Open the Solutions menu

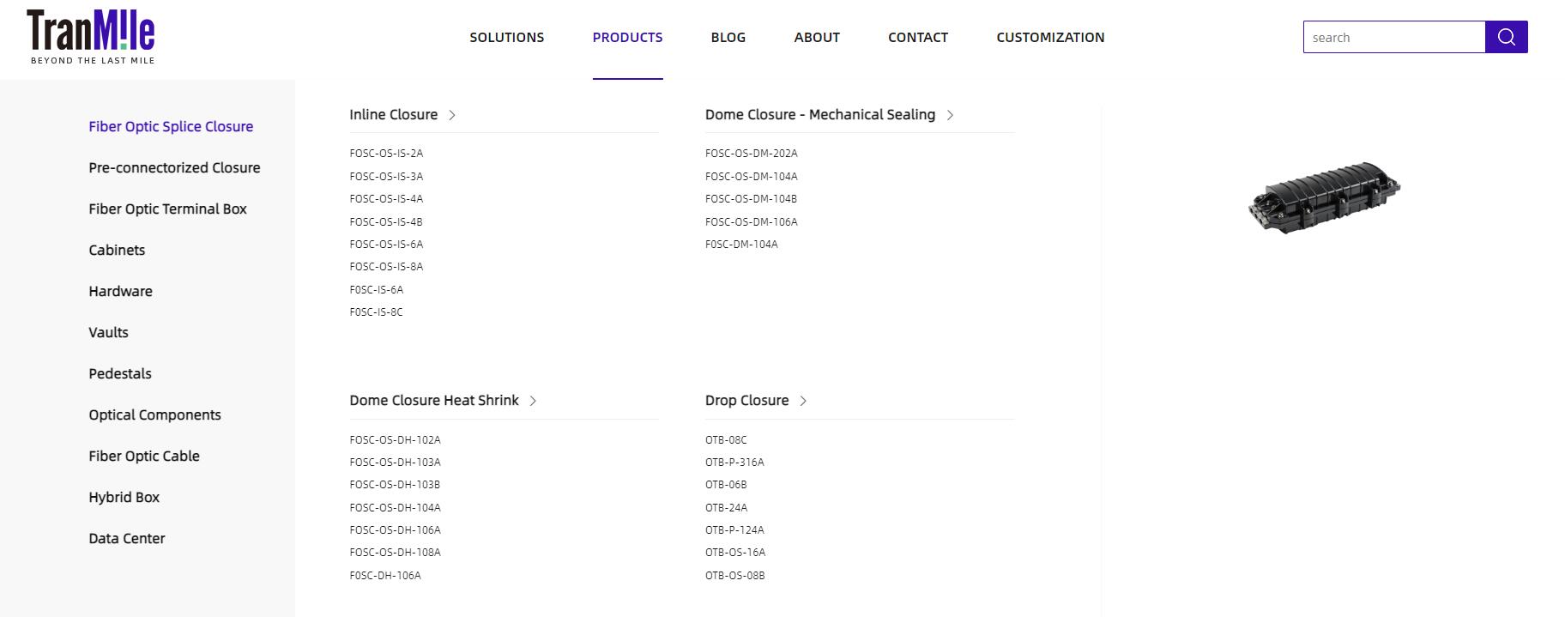pyautogui.click(x=506, y=37)
